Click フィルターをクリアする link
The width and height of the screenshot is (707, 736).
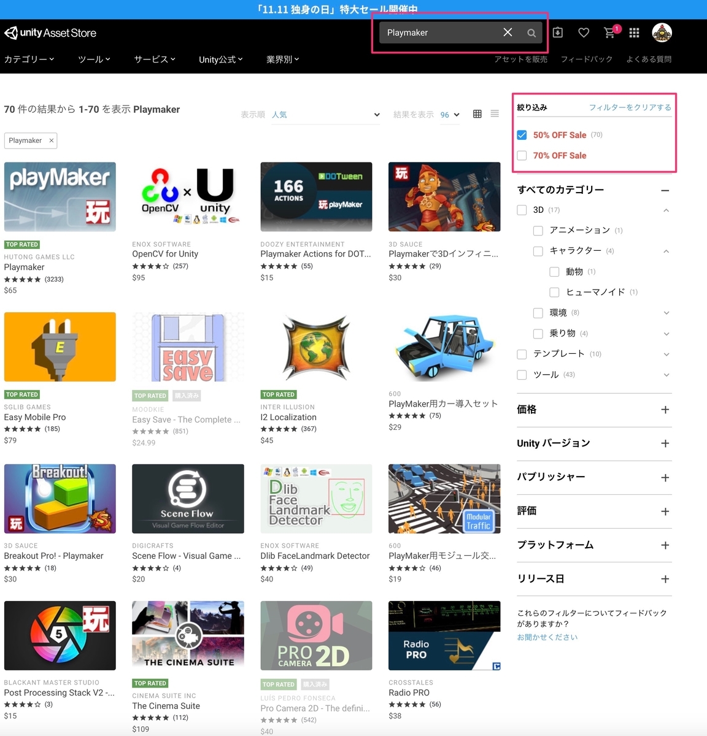point(630,107)
